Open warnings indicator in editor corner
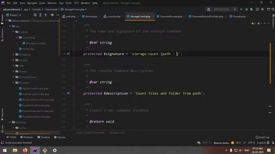This screenshot has height=154, width=275. tap(256, 23)
